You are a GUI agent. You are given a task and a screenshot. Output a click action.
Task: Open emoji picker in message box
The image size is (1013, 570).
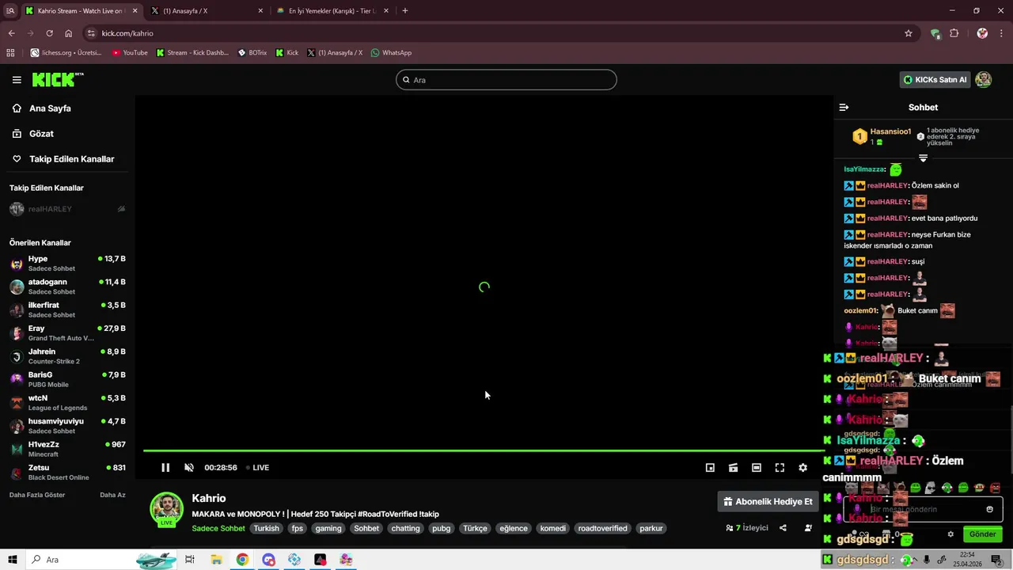(989, 509)
